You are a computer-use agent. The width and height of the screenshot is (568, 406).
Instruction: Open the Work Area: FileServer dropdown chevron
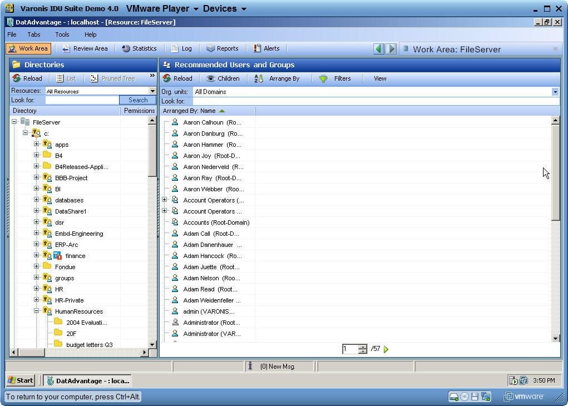(x=555, y=48)
